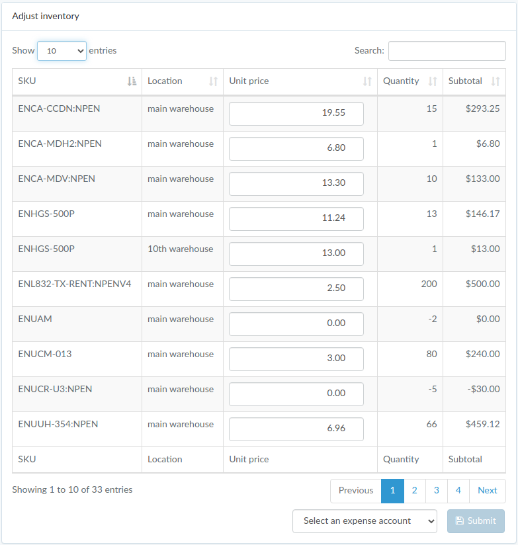Click SKU text ENUUH-354:NPEN
The image size is (518, 545).
point(58,425)
